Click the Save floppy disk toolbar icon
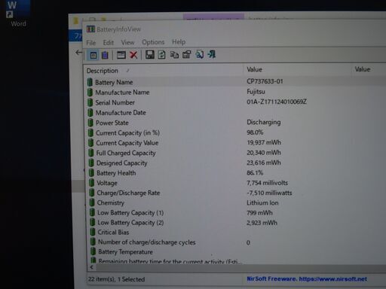The width and height of the screenshot is (386, 289). tap(150, 55)
